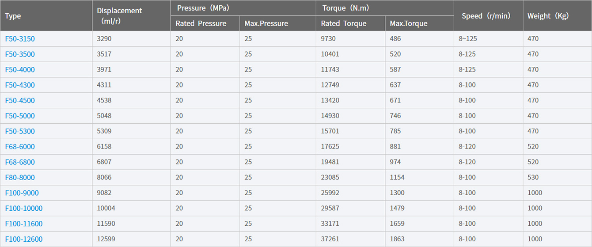Select the F100-10000 model link
This screenshot has width=592, height=247.
click(x=24, y=208)
